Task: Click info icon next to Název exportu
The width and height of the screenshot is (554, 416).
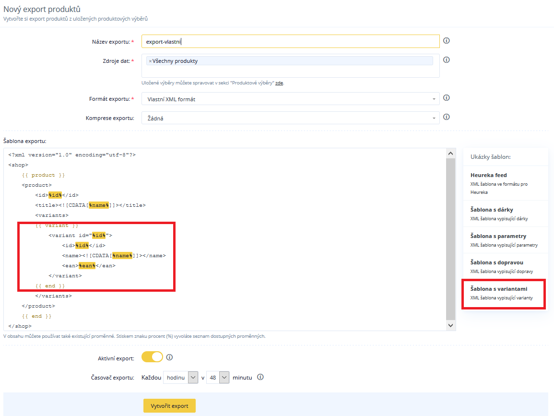Action: (446, 41)
